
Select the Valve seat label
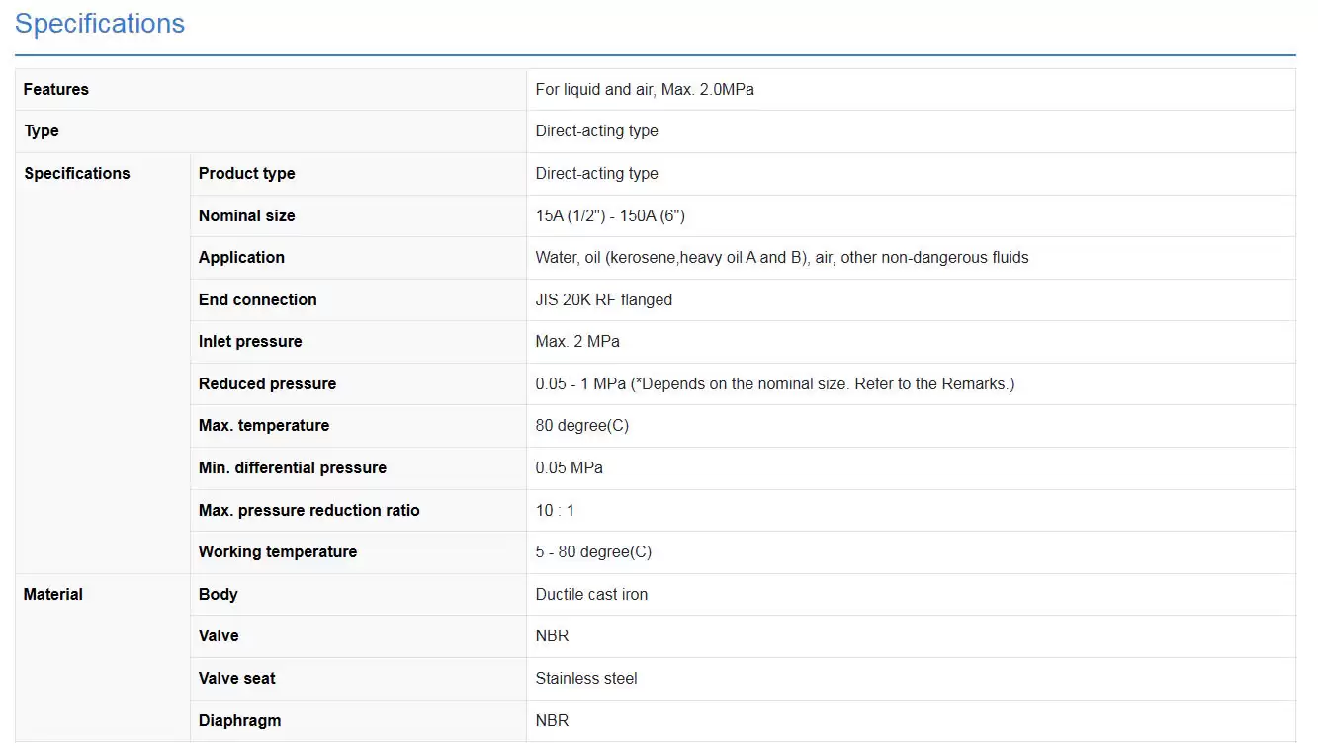(x=237, y=678)
